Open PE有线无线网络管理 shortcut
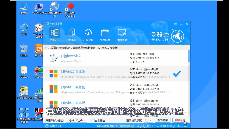The image size is (229, 129). (24, 116)
